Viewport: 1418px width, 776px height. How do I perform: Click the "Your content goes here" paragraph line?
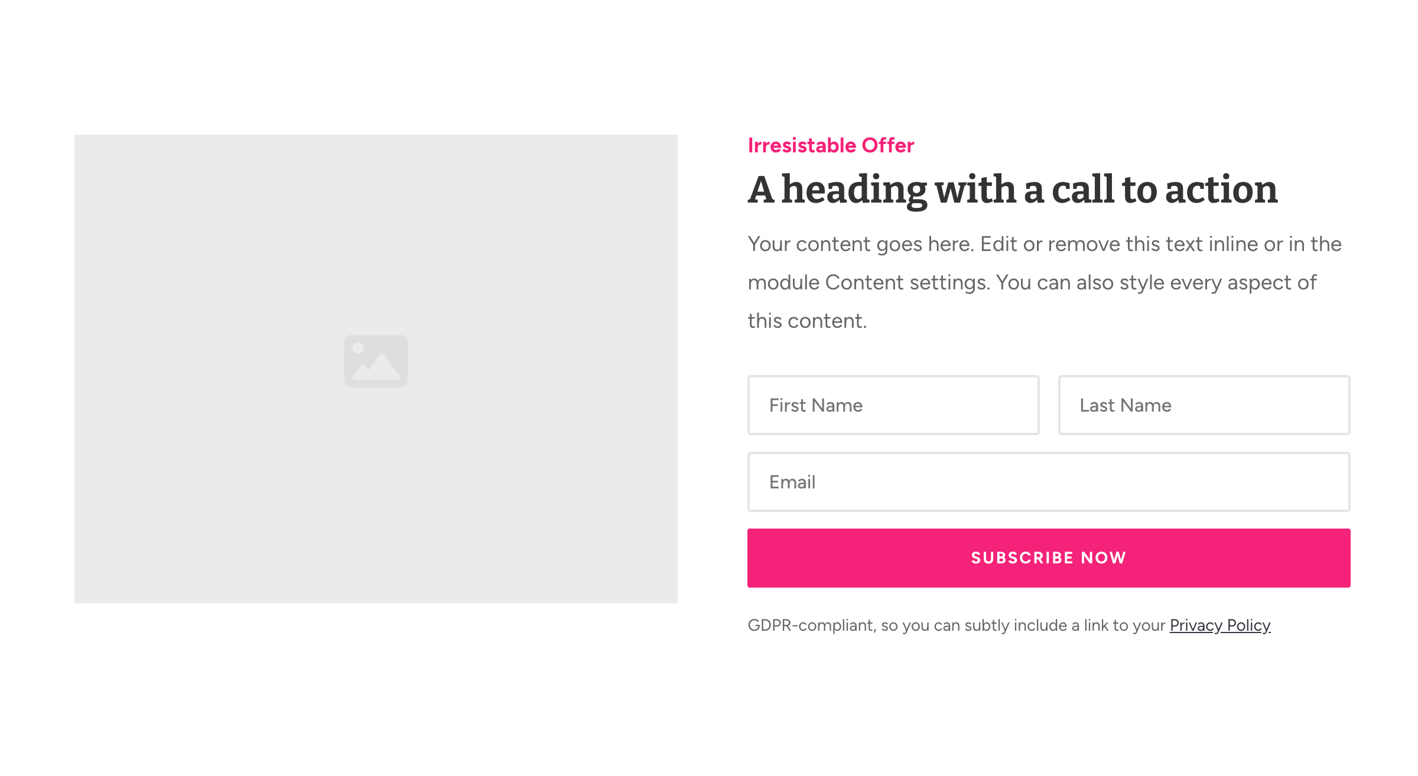1045,244
